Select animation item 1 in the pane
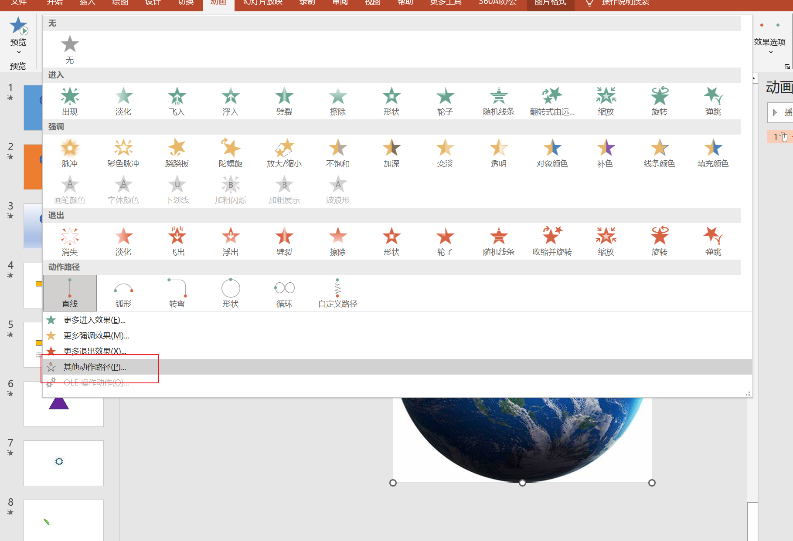793x541 pixels. tap(780, 137)
